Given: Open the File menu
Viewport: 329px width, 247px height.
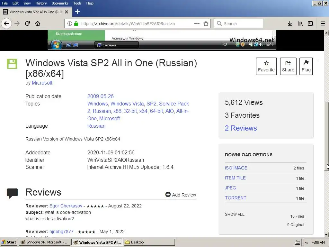Looking at the screenshot, I should tap(5, 3).
